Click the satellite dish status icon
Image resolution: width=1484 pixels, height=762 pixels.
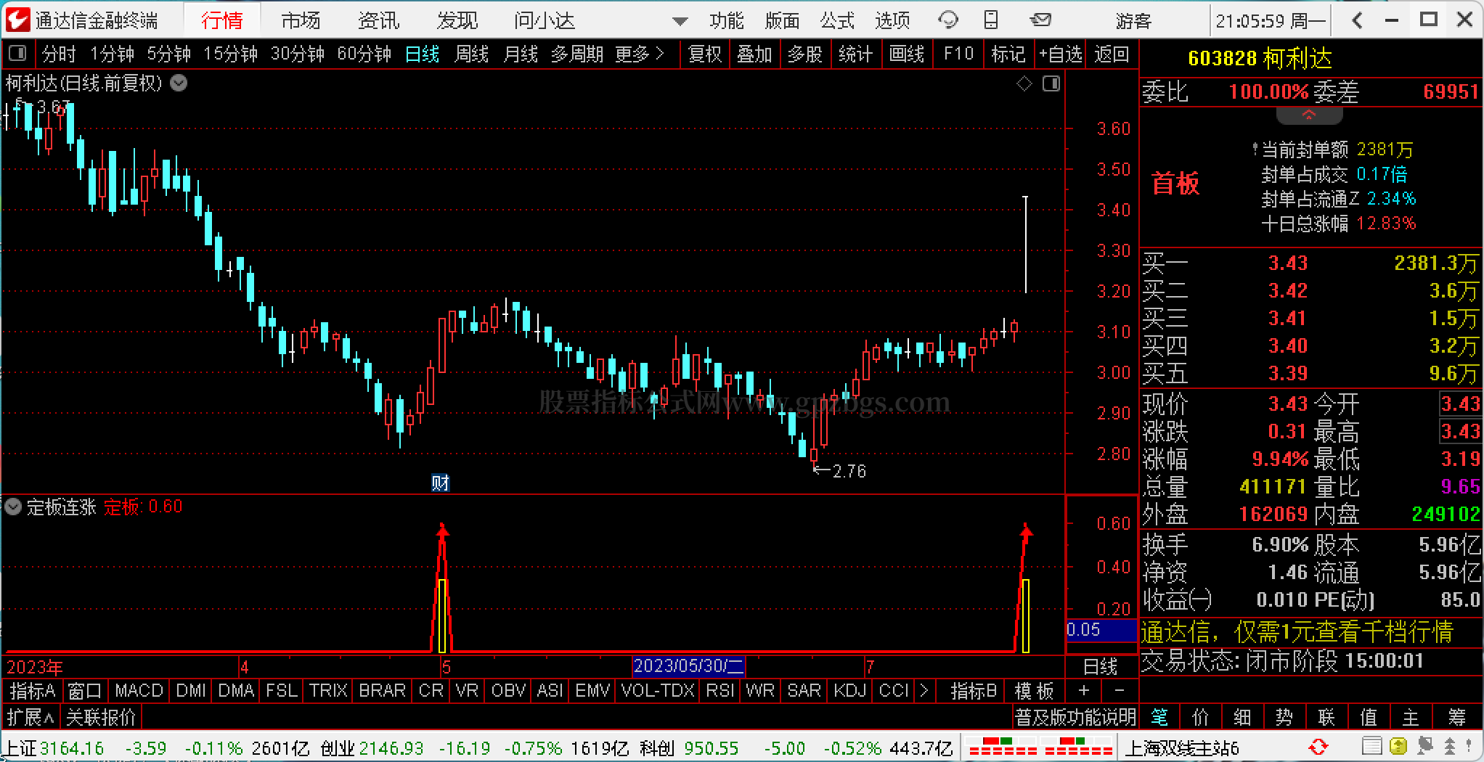pos(1424,747)
